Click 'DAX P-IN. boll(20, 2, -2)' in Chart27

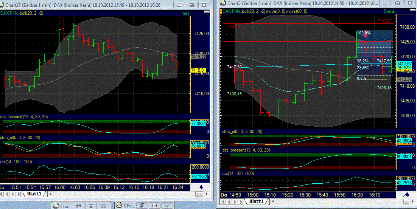pyautogui.click(x=22, y=13)
